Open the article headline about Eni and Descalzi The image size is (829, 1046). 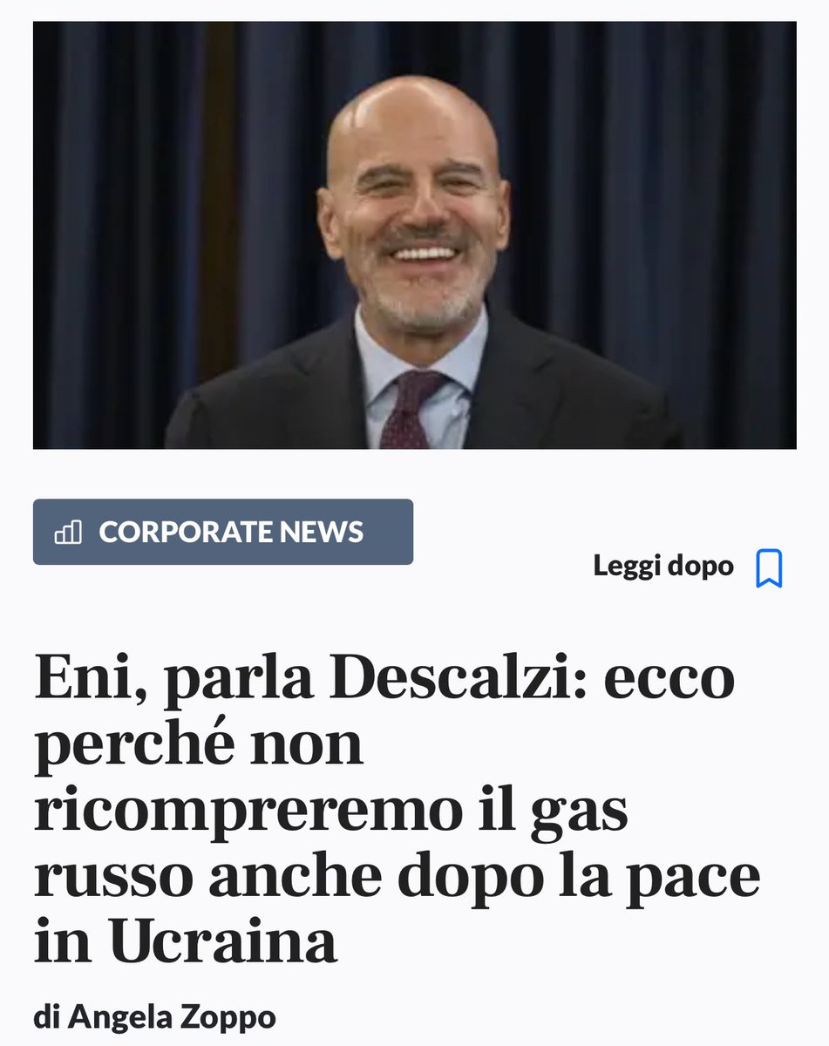coord(397,809)
